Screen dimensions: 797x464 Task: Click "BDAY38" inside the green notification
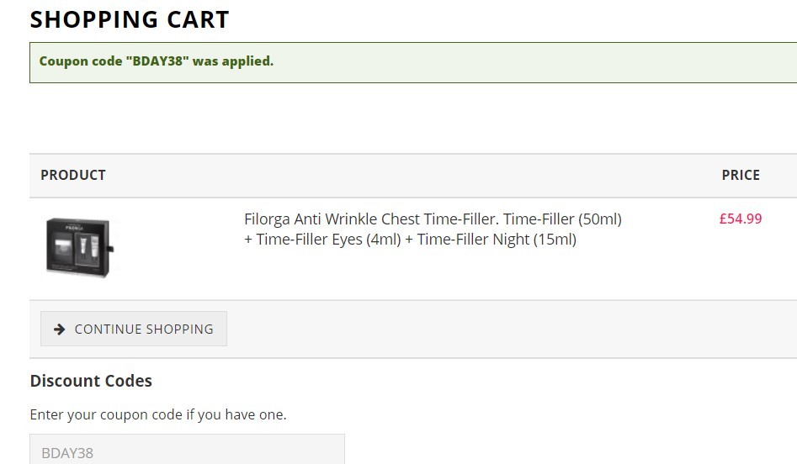[x=154, y=61]
